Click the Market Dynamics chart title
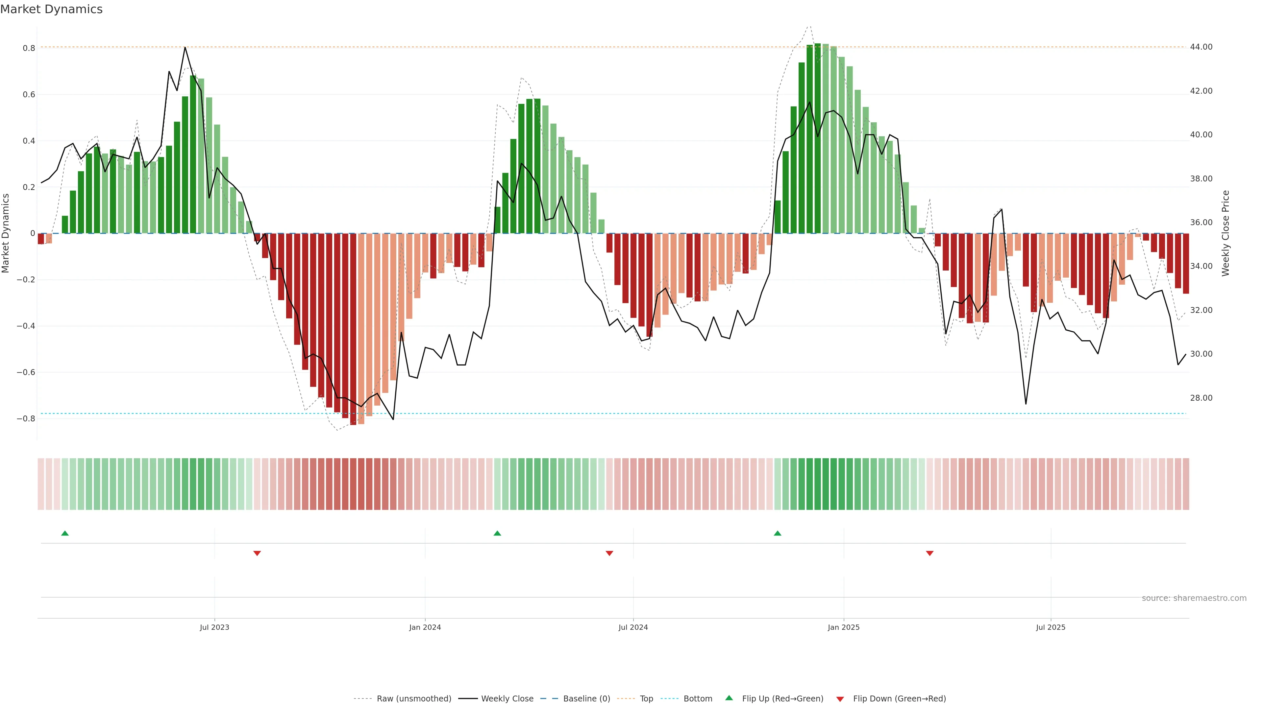 pyautogui.click(x=52, y=9)
